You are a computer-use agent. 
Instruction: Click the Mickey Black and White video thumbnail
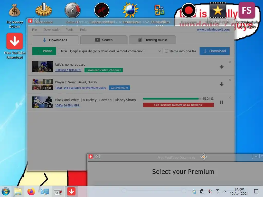[x=43, y=102]
